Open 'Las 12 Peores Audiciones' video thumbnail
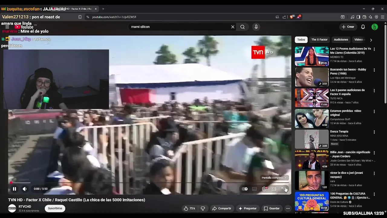Image resolution: width=387 pixels, height=218 pixels. 312,56
